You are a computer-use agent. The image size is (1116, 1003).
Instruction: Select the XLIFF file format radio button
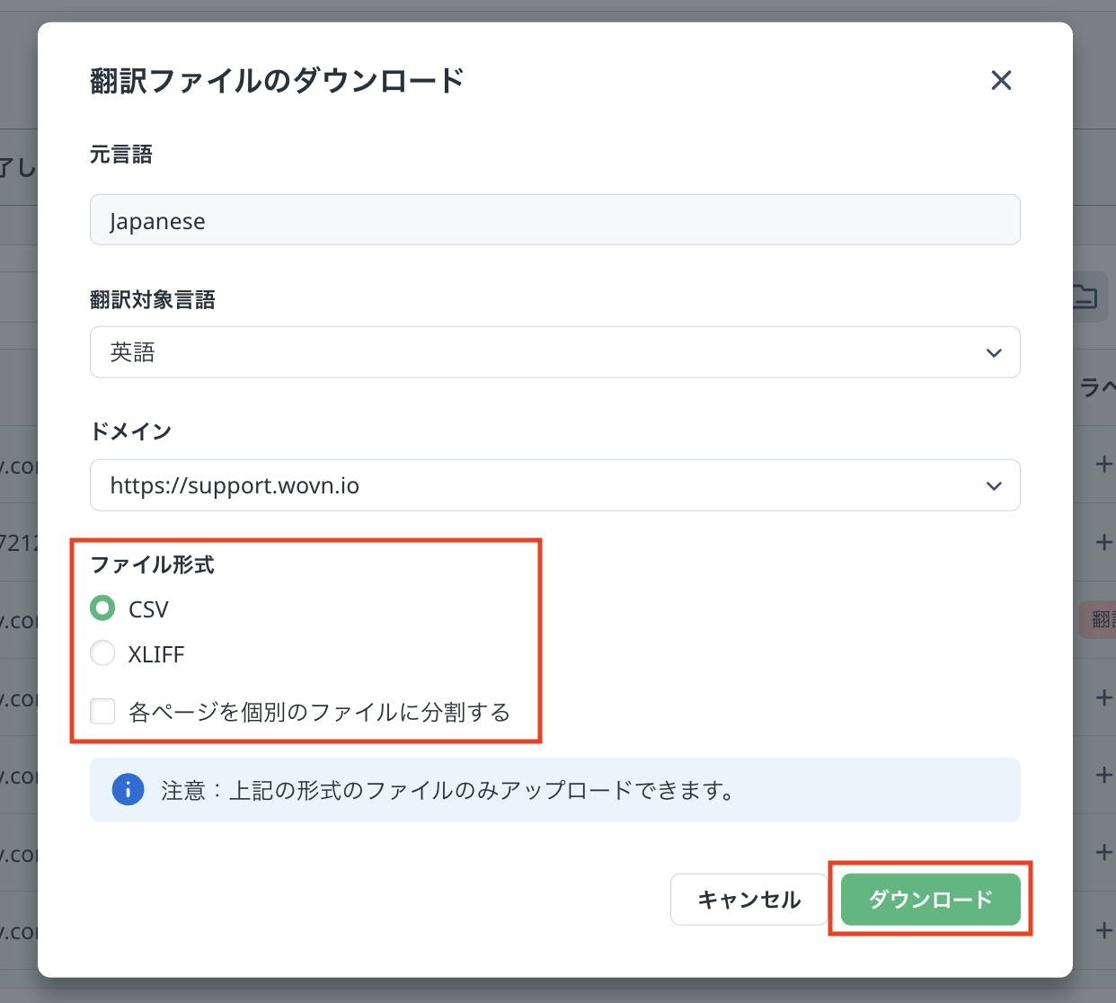(x=102, y=653)
